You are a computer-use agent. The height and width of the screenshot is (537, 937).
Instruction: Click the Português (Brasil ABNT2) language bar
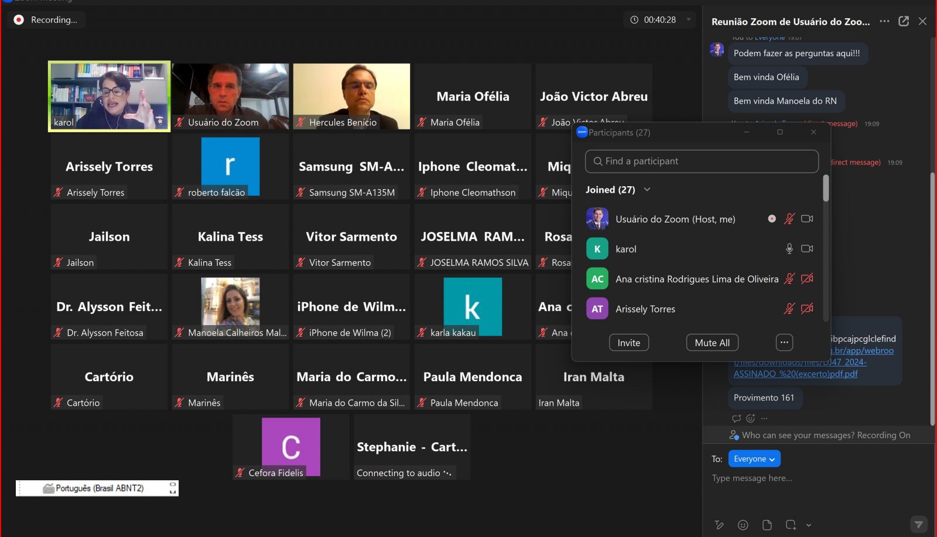97,488
